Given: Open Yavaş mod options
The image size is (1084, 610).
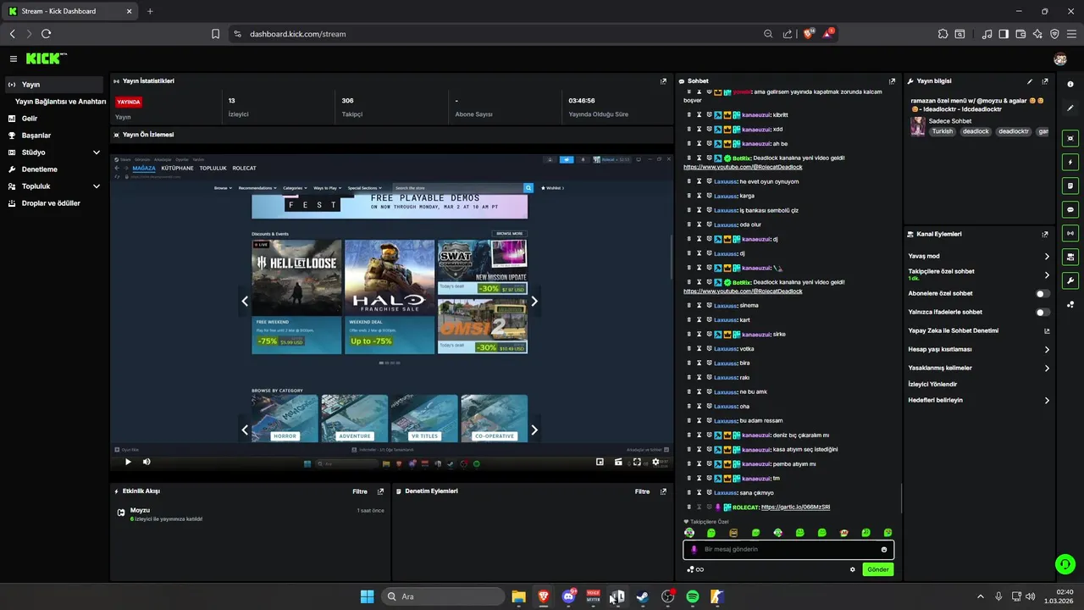Looking at the screenshot, I should [979, 256].
